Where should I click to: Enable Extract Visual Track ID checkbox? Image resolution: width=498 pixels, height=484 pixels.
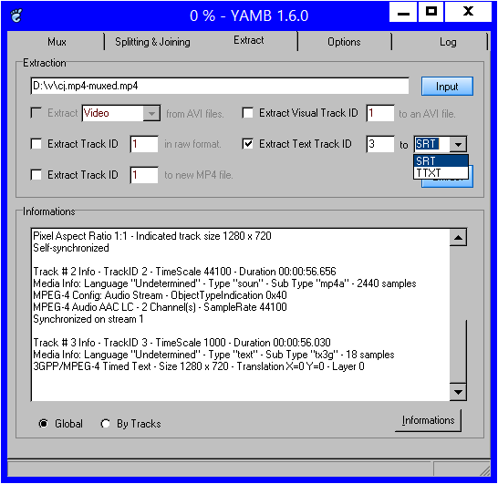pyautogui.click(x=248, y=113)
